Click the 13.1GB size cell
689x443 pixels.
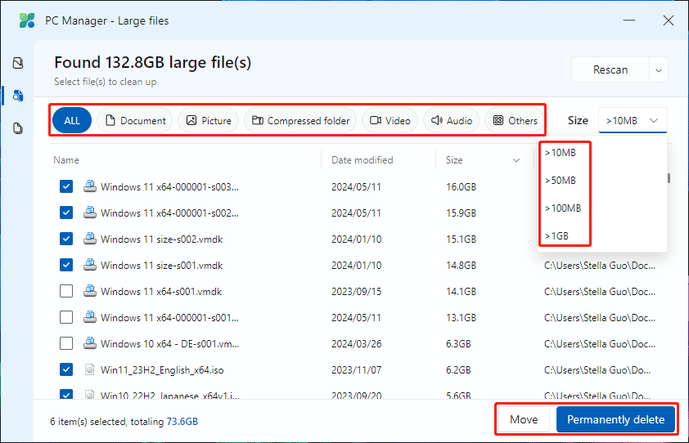[x=461, y=317]
